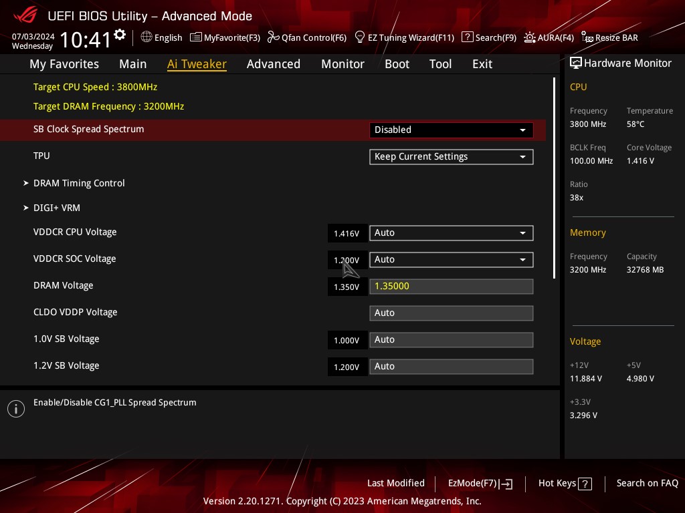
Task: Open the date/time settings gear icon
Action: pyautogui.click(x=120, y=35)
